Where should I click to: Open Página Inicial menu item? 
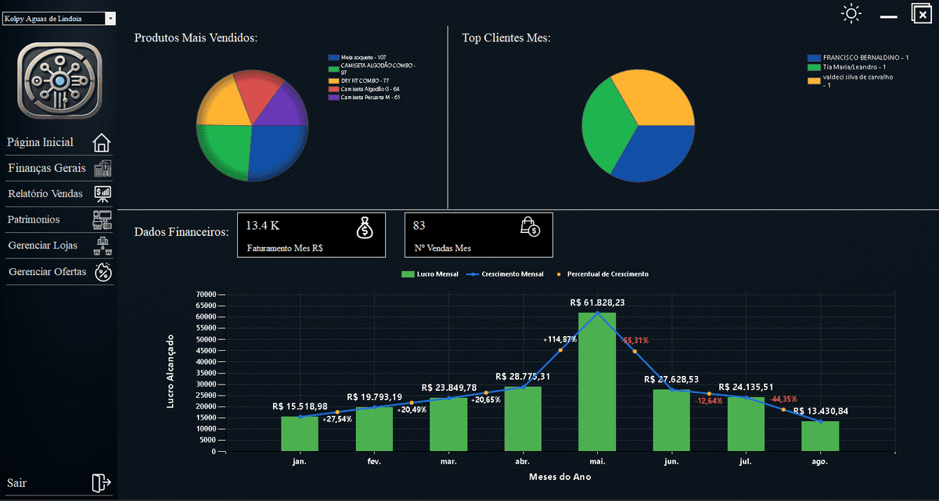click(41, 142)
